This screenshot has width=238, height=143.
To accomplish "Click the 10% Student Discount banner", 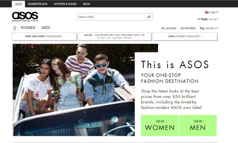I will point(185,36).
